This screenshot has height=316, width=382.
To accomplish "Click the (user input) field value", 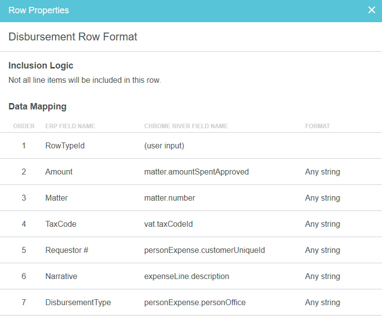I will click(164, 145).
